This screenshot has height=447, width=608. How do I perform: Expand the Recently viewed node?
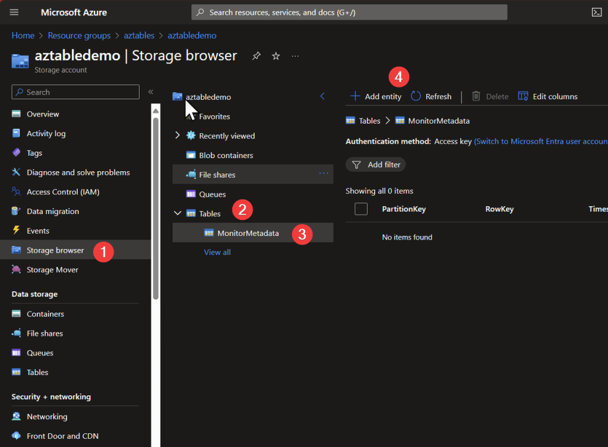tap(177, 136)
